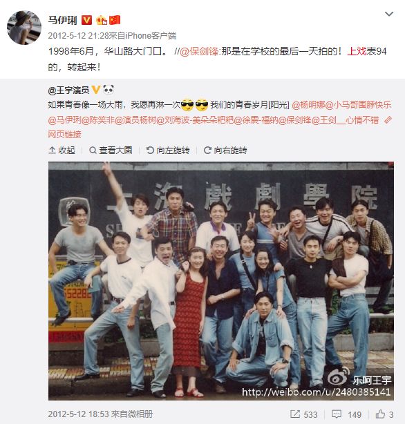Click the group photo image
Viewport: 405px width, 424px height.
click(x=221, y=281)
